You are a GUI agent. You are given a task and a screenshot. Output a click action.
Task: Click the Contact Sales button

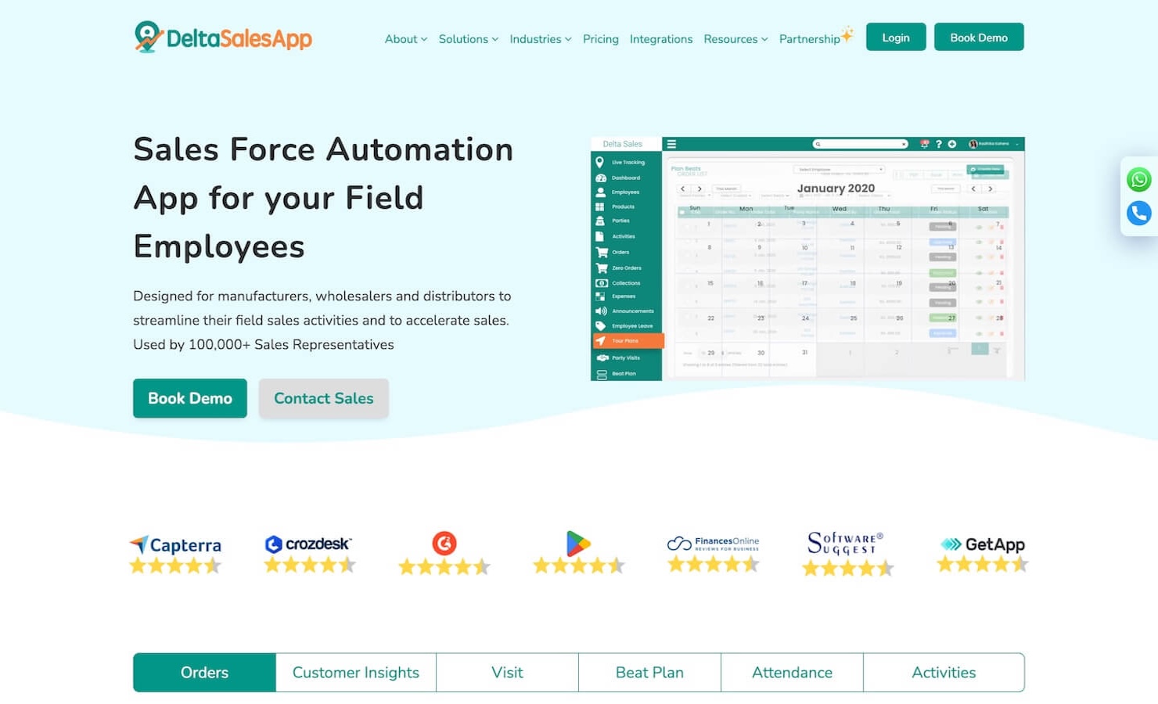323,398
